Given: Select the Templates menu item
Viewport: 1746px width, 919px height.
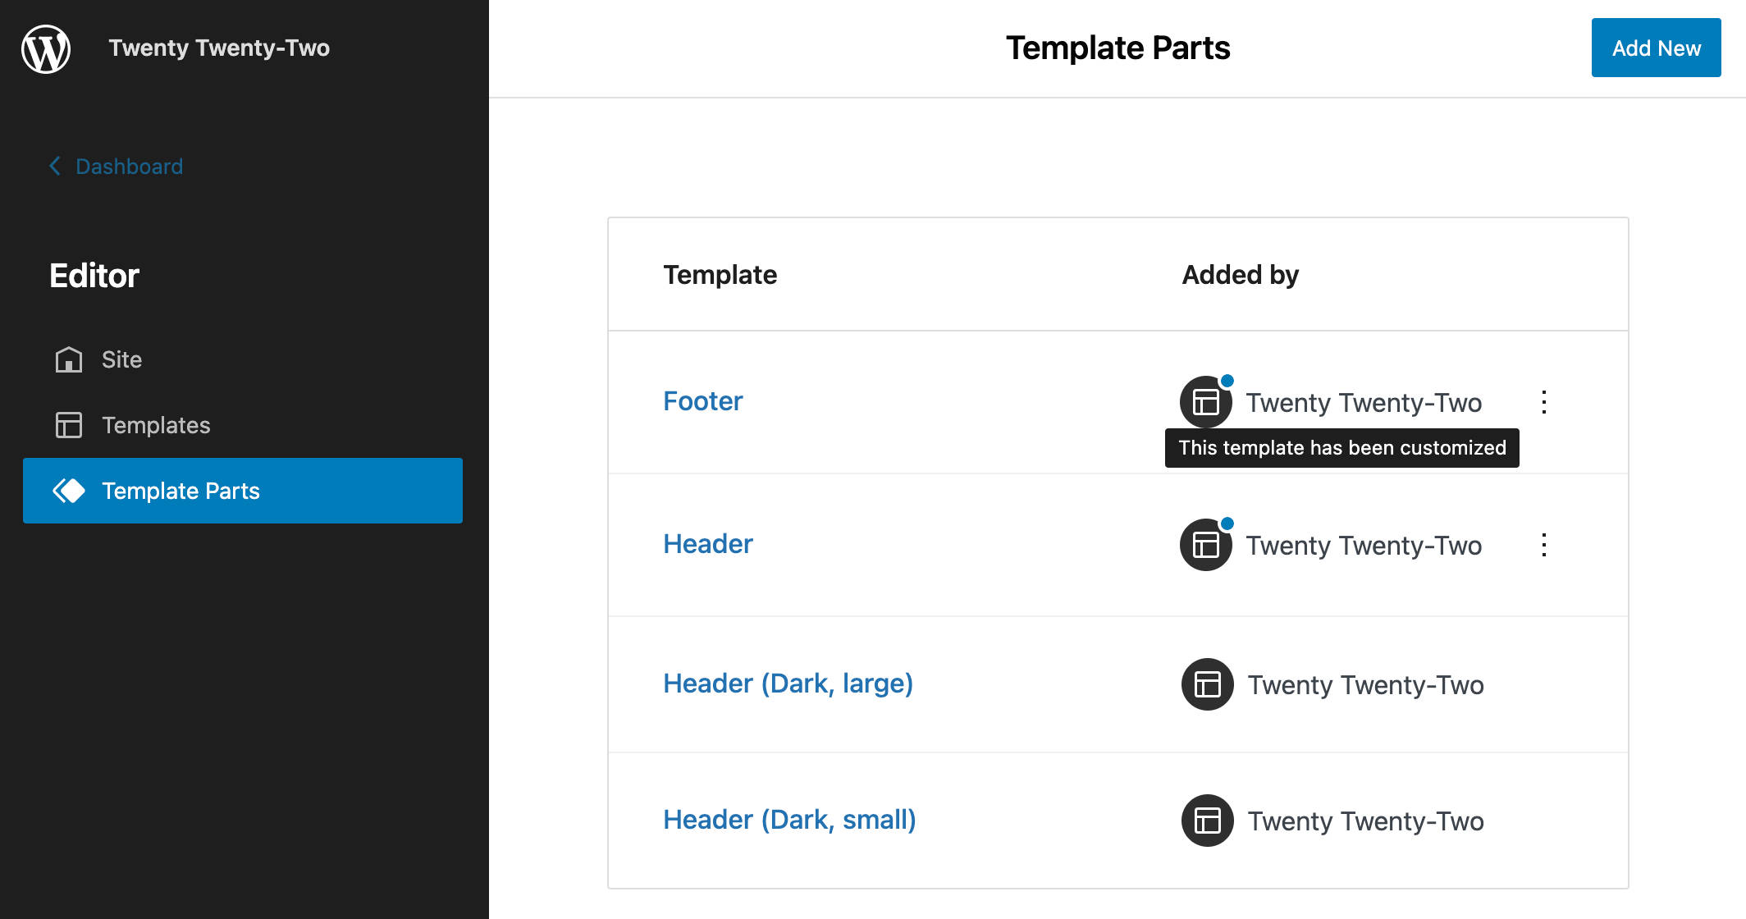Looking at the screenshot, I should pos(153,423).
